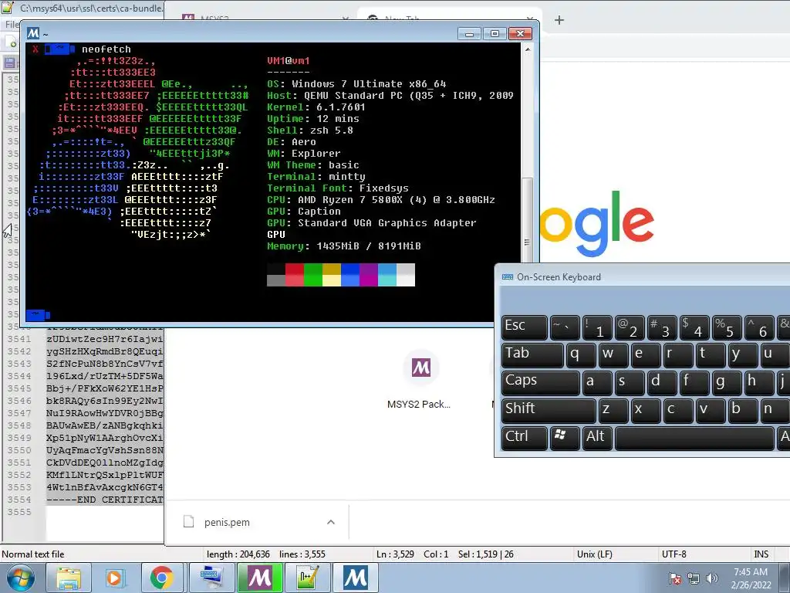Open UTF-8 encoding selector in Notepad++ status bar
Screen dimensions: 790x593
pyautogui.click(x=674, y=554)
